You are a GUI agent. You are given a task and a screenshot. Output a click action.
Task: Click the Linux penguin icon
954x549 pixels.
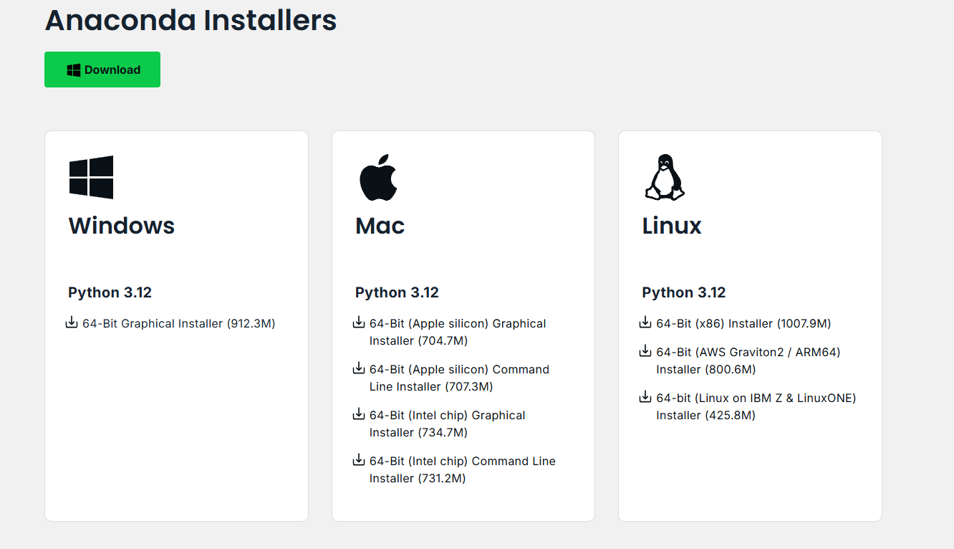tap(664, 177)
